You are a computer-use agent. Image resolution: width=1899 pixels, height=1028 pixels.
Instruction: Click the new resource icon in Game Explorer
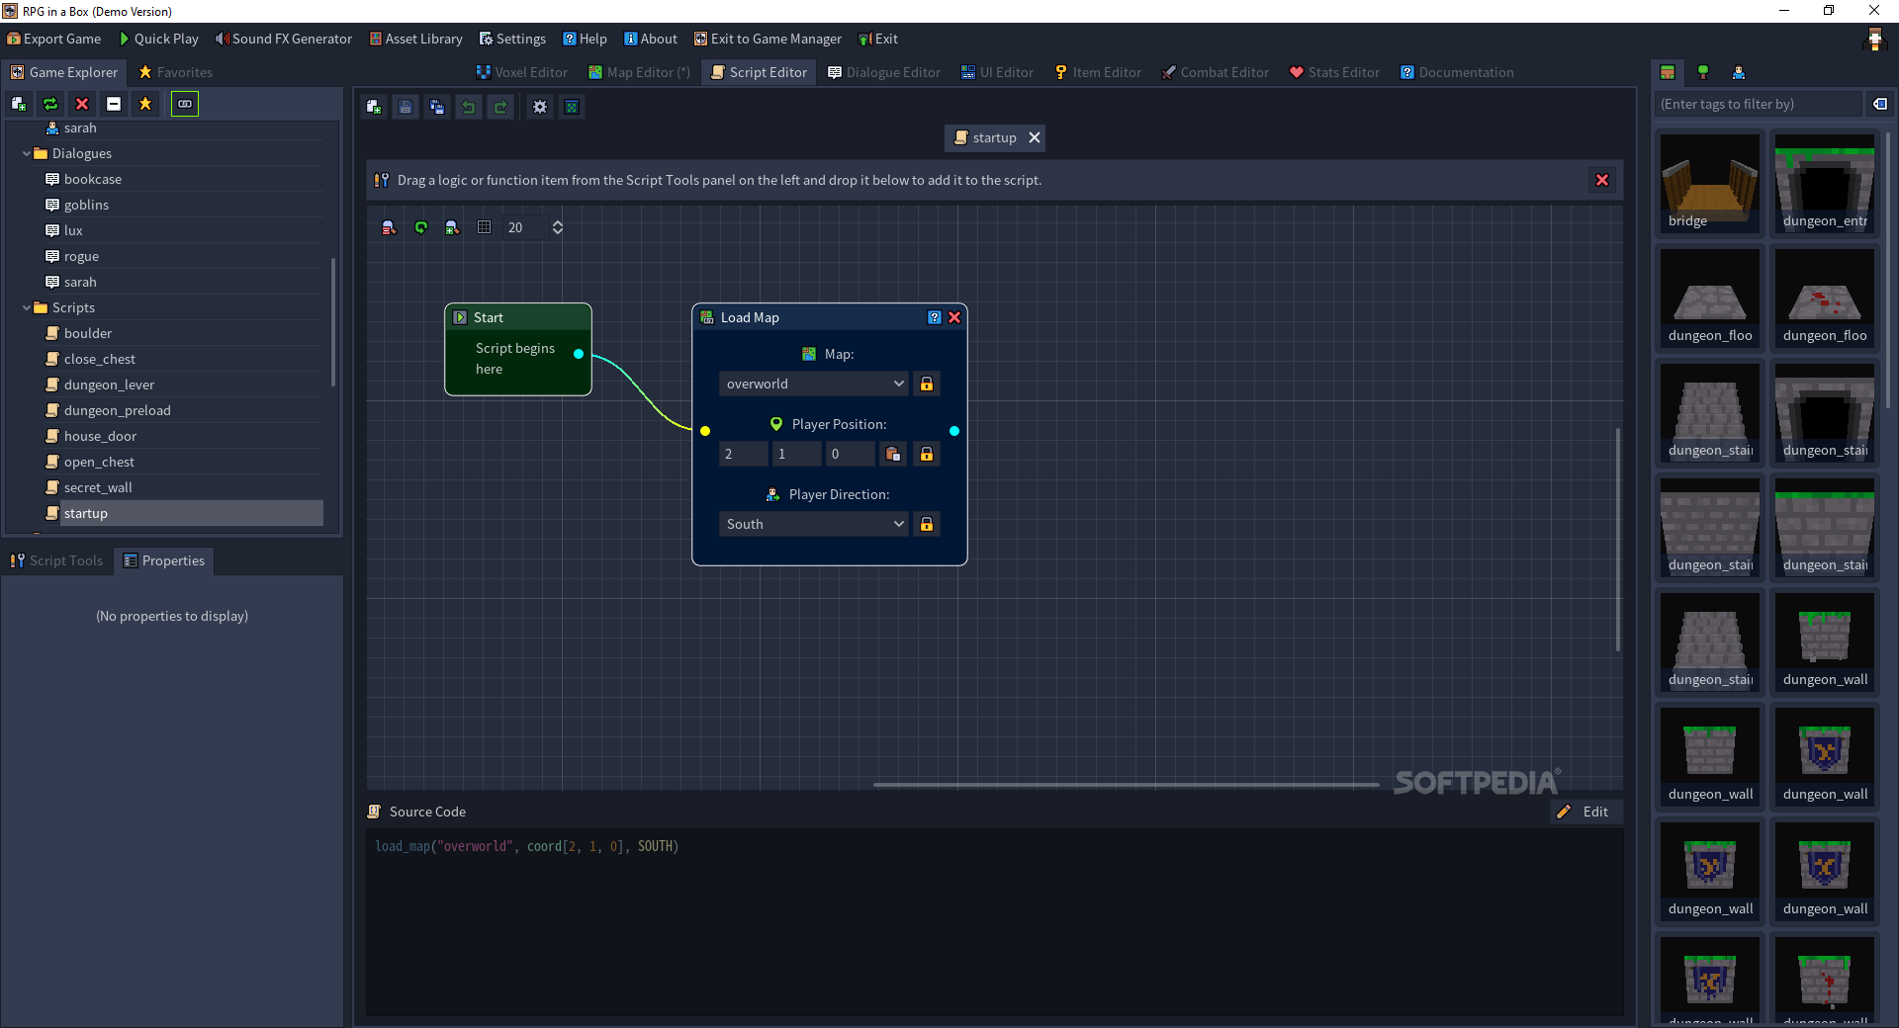(x=19, y=104)
